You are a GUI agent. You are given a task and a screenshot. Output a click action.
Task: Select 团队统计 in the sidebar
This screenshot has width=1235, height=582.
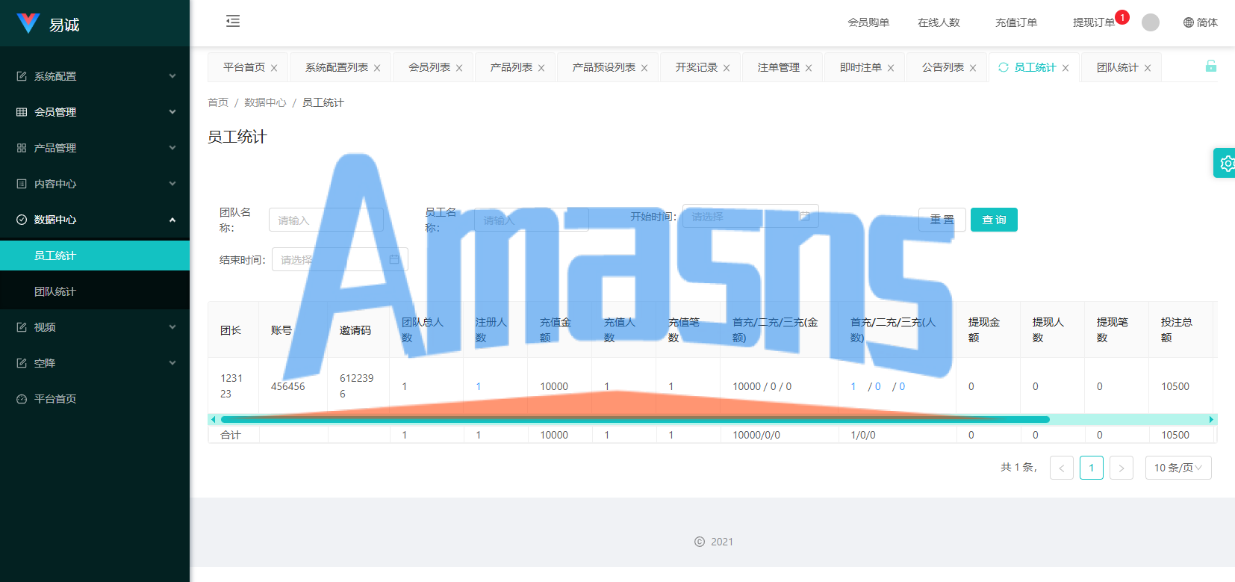coord(95,291)
